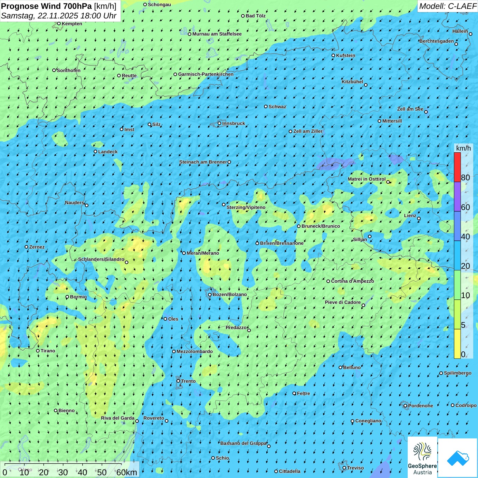
Task: Click the Belluno city marker
Action: (340, 367)
